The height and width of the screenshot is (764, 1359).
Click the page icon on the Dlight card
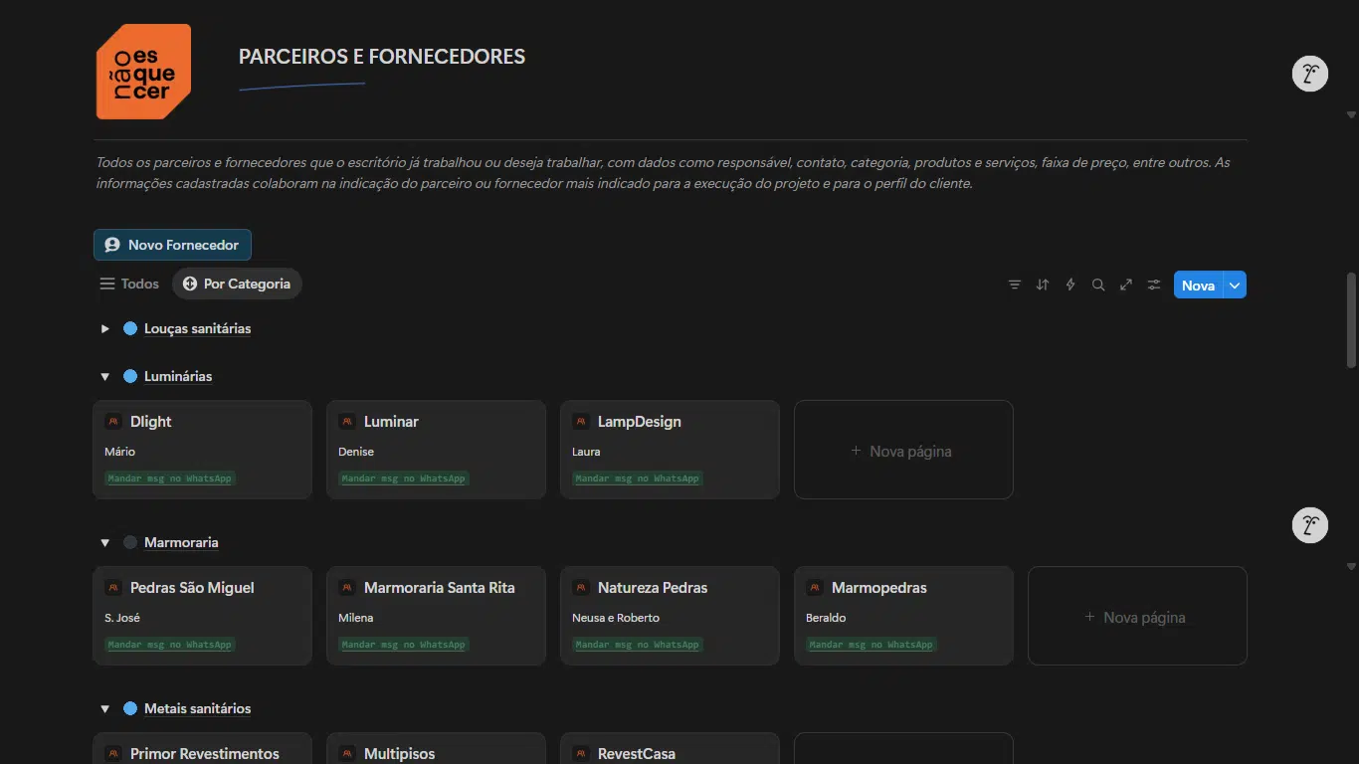[x=113, y=422]
